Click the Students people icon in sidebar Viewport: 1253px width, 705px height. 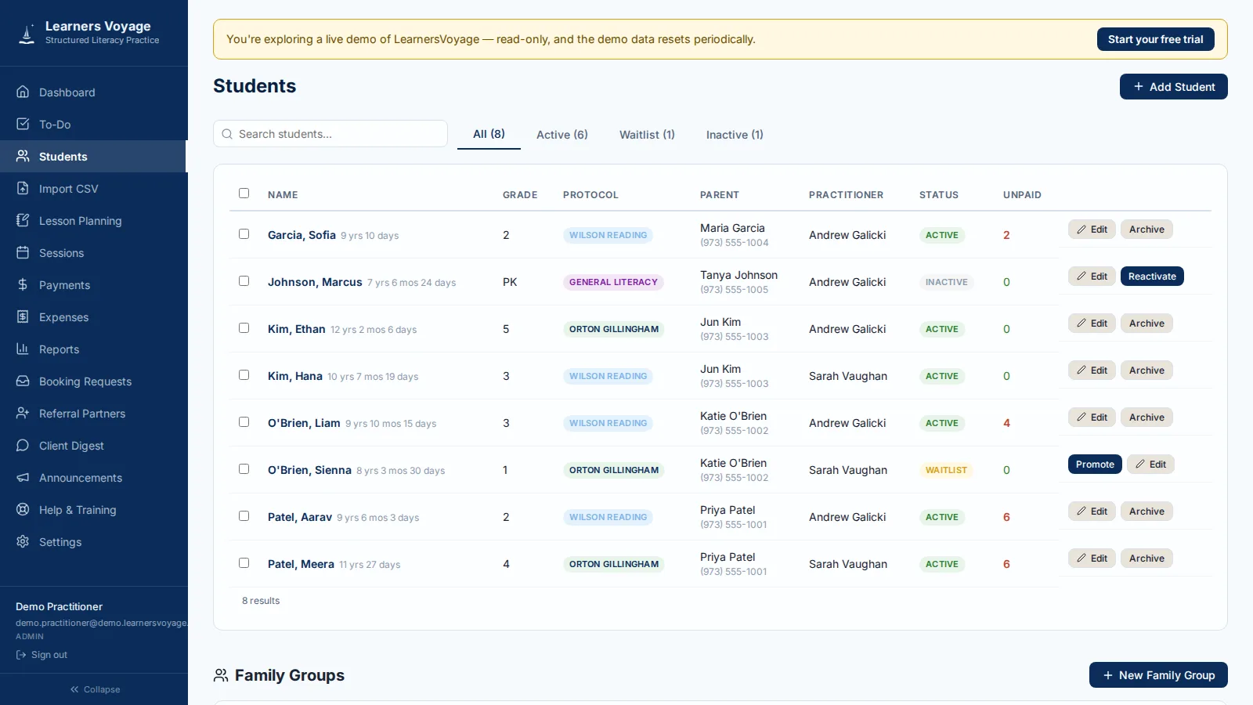[x=23, y=156]
